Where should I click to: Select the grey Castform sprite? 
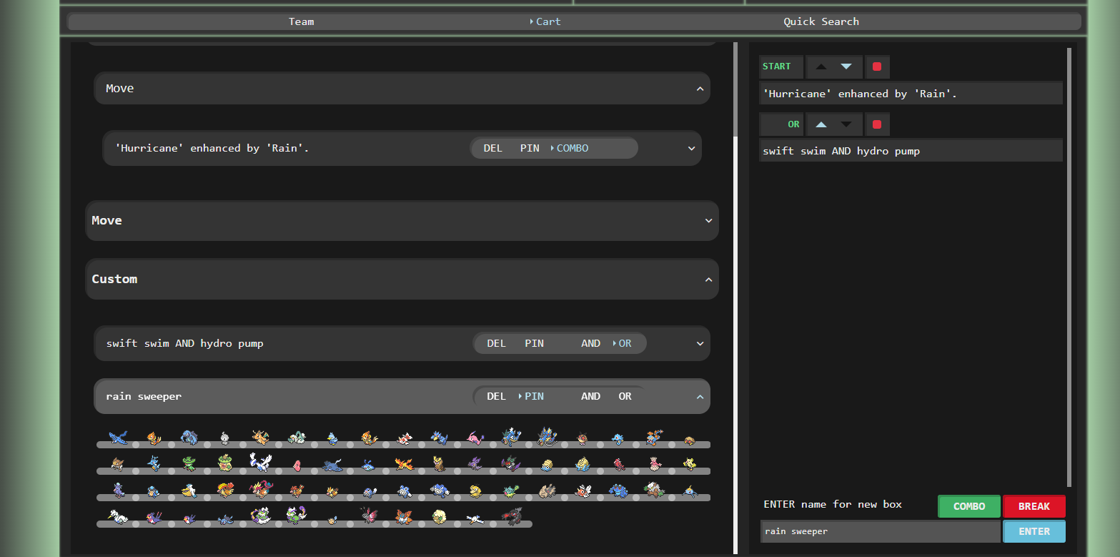(x=225, y=438)
